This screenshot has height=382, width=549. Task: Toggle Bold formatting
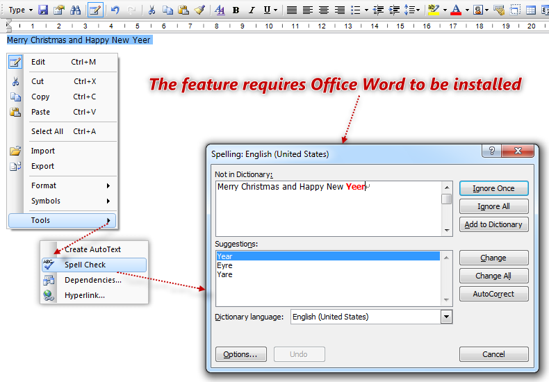tap(236, 10)
